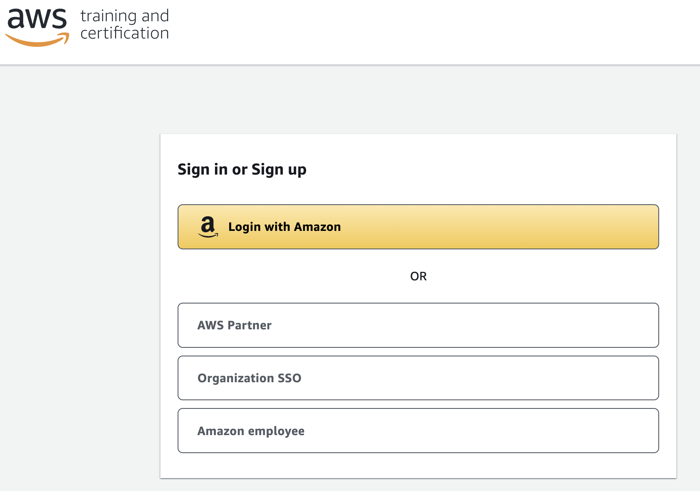Click the 'training and certification' header text
The height and width of the screenshot is (491, 700).
pos(124,25)
